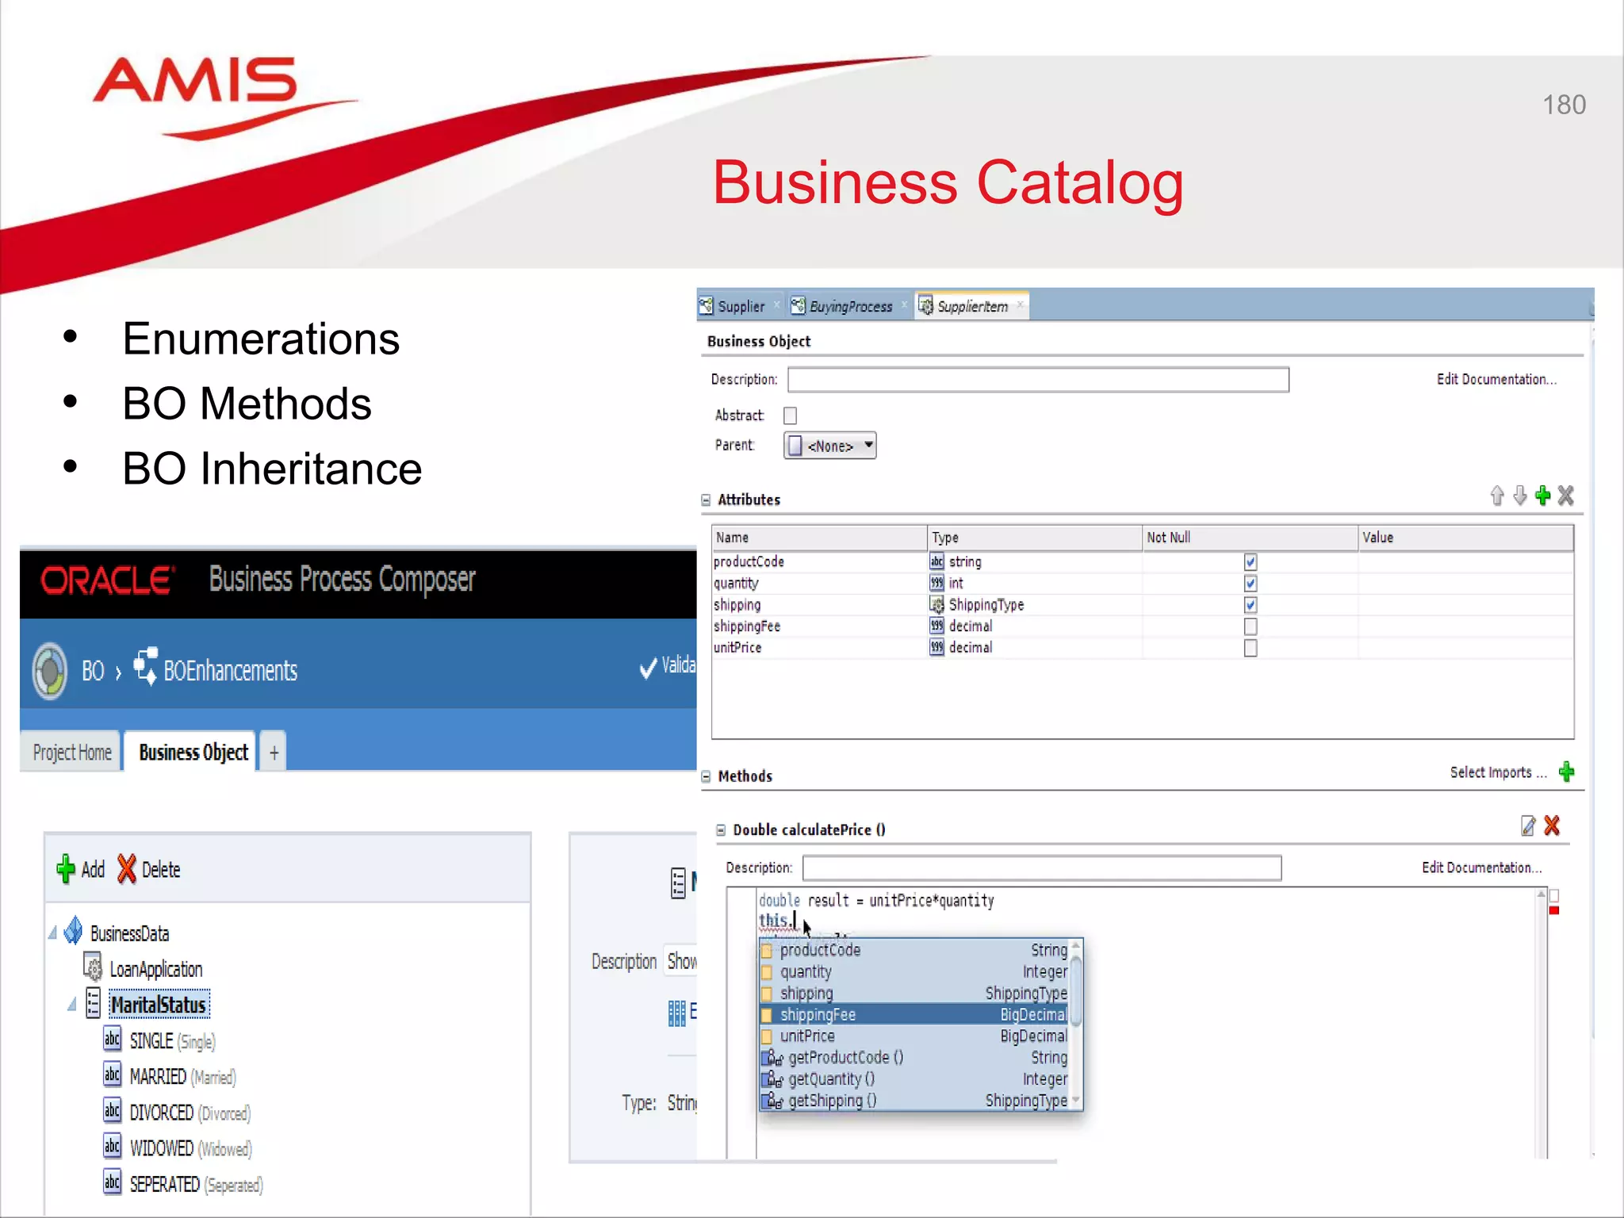1624x1218 pixels.
Task: Click the Not Null column header
Action: 1250,538
